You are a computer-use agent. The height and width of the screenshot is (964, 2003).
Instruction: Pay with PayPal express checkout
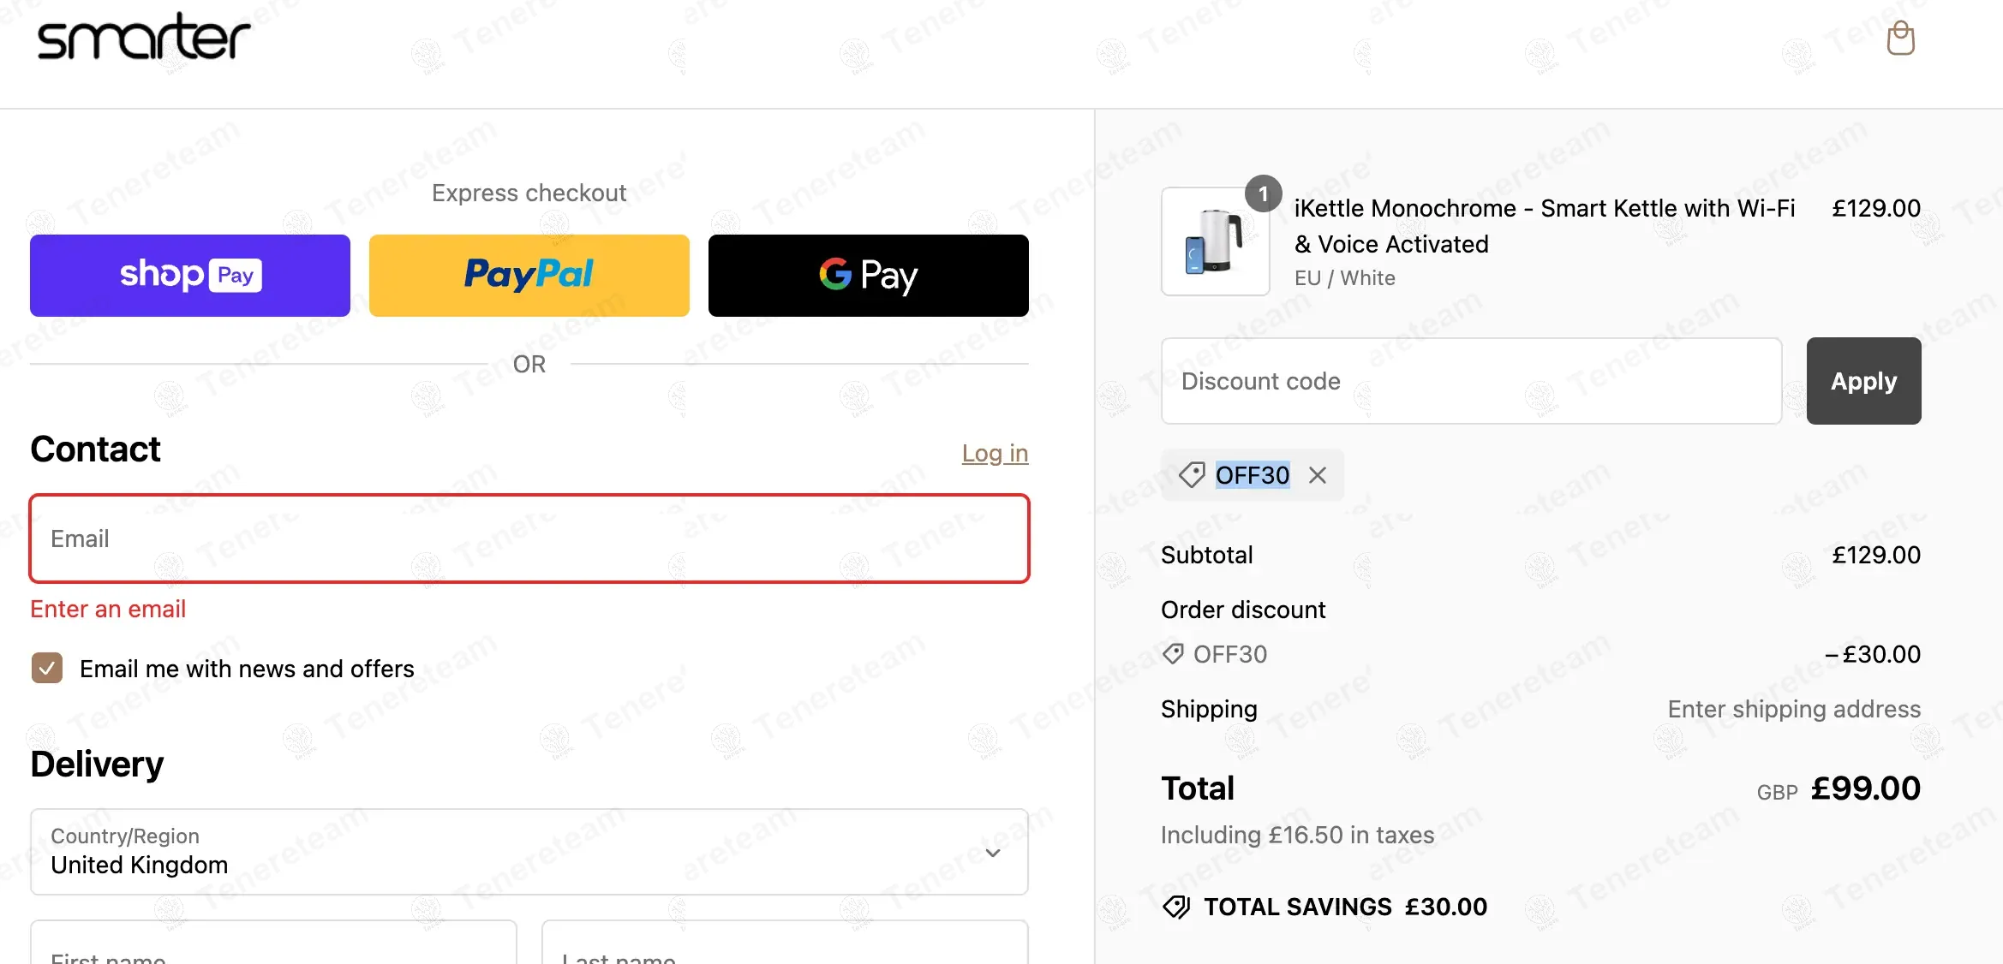529,276
